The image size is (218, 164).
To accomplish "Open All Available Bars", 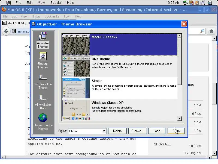I will coord(43,102).
